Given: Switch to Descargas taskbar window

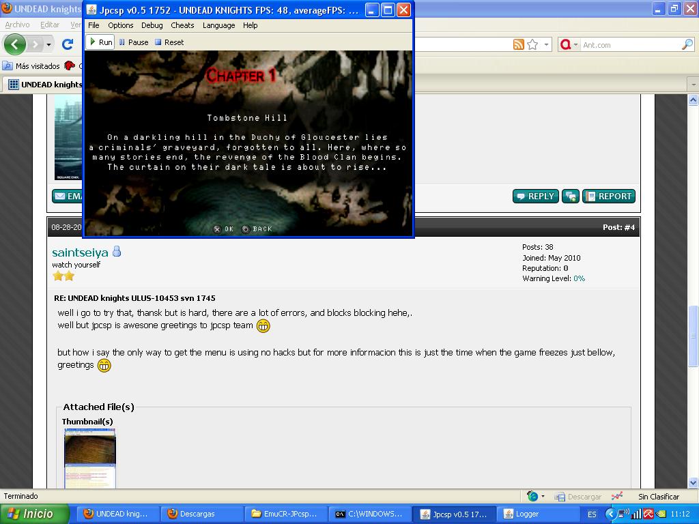Looking at the screenshot, I should pos(202,514).
